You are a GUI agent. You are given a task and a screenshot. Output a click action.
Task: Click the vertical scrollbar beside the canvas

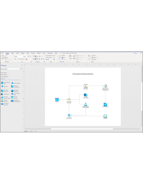(x=142, y=96)
